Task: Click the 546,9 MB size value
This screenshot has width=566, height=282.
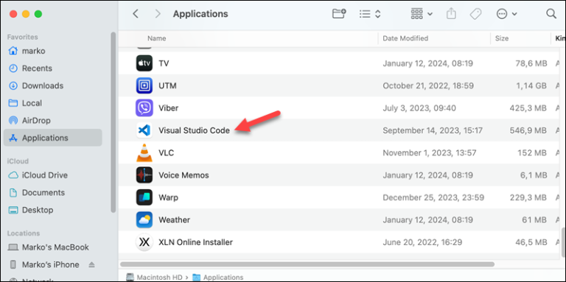Action: click(x=528, y=130)
